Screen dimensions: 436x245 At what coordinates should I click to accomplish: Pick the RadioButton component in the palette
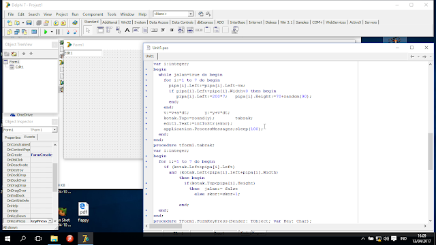pos(172,30)
